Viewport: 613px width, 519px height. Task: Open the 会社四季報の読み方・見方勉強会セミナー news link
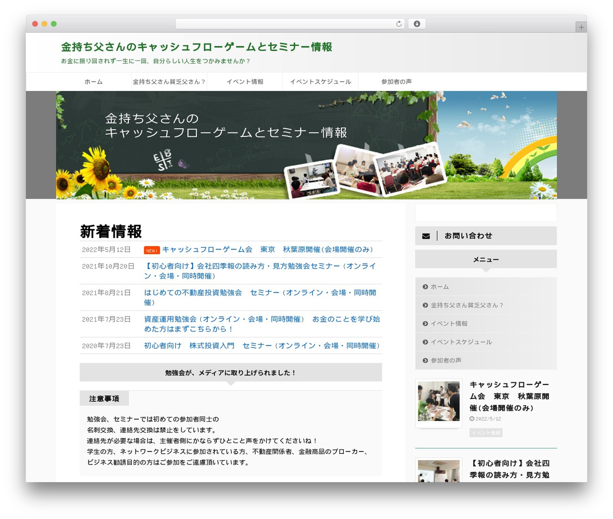(260, 271)
